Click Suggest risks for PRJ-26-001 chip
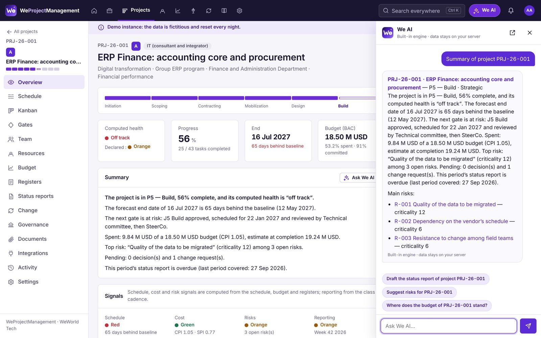 [x=419, y=292]
